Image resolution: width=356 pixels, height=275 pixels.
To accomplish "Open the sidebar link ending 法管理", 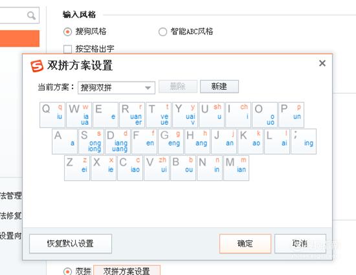I will (10, 195).
